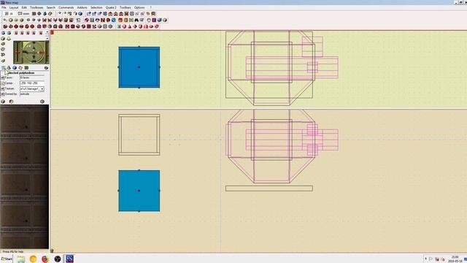Click the compass navigation thumbnail
The width and height of the screenshot is (467, 263).
tap(31, 53)
